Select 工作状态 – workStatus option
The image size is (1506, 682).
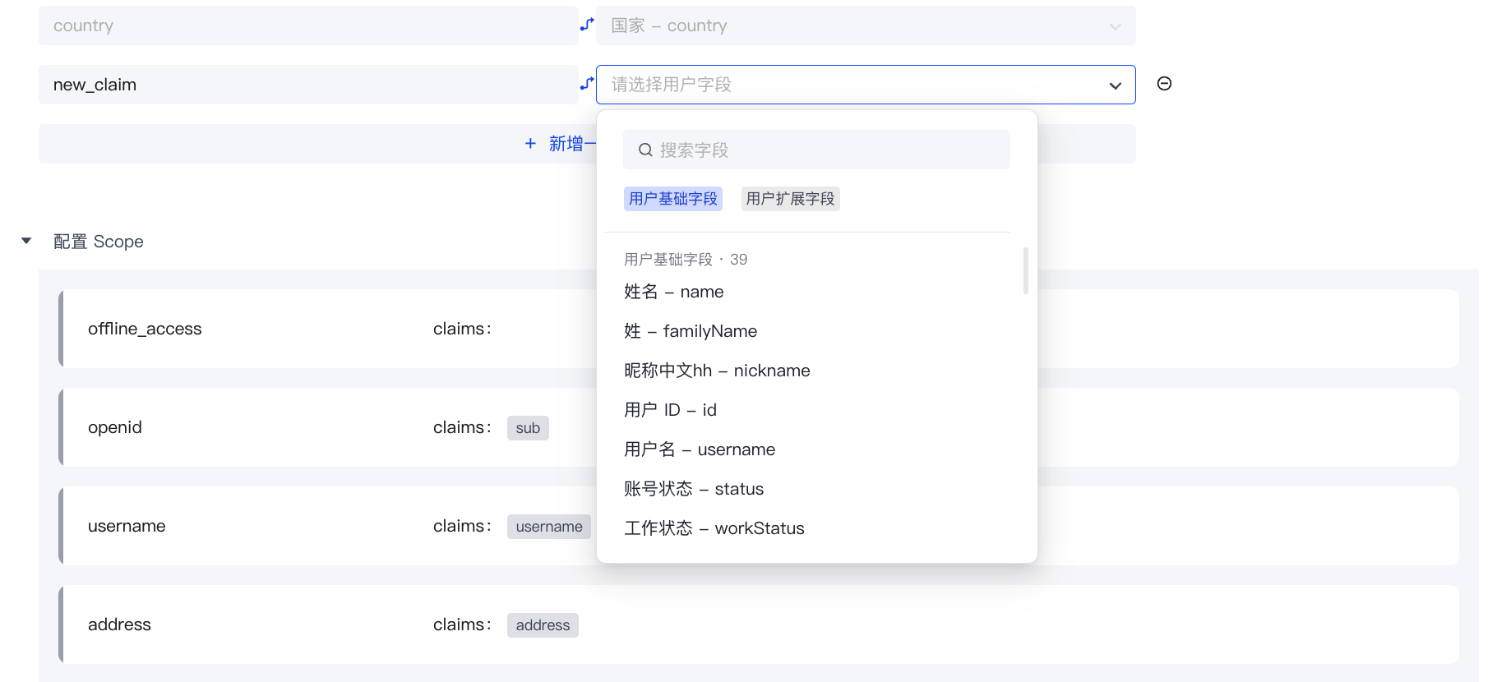click(x=714, y=528)
